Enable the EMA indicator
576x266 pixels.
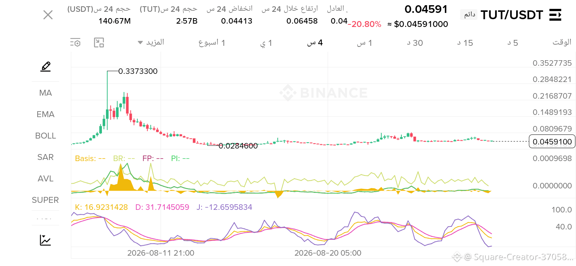pos(45,114)
